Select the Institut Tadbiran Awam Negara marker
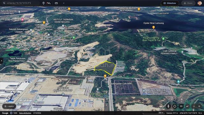Image resolution: width=204 pixels, height=115 pixels. pyautogui.click(x=63, y=26)
